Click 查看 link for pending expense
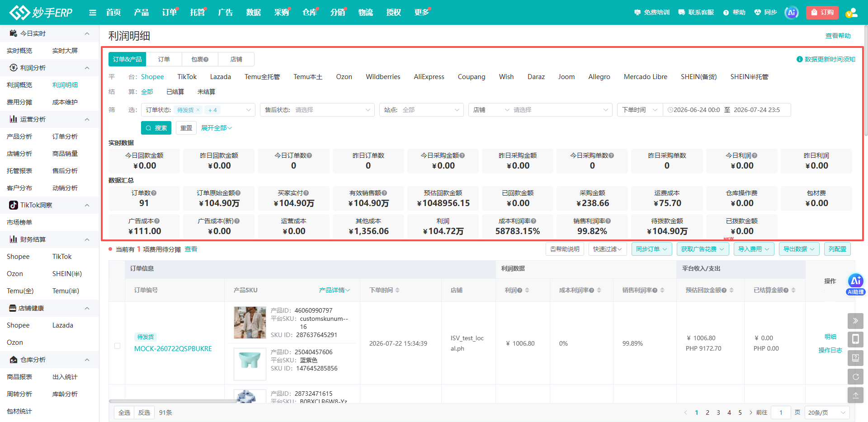The height and width of the screenshot is (422, 868). 191,249
